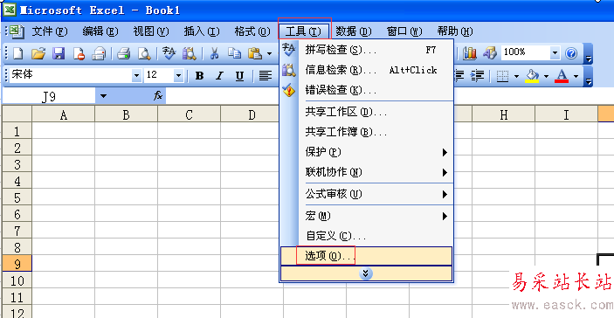Viewport: 614px width, 318px height.
Task: Open the 宋体 font name dropdown
Action: 136,76
